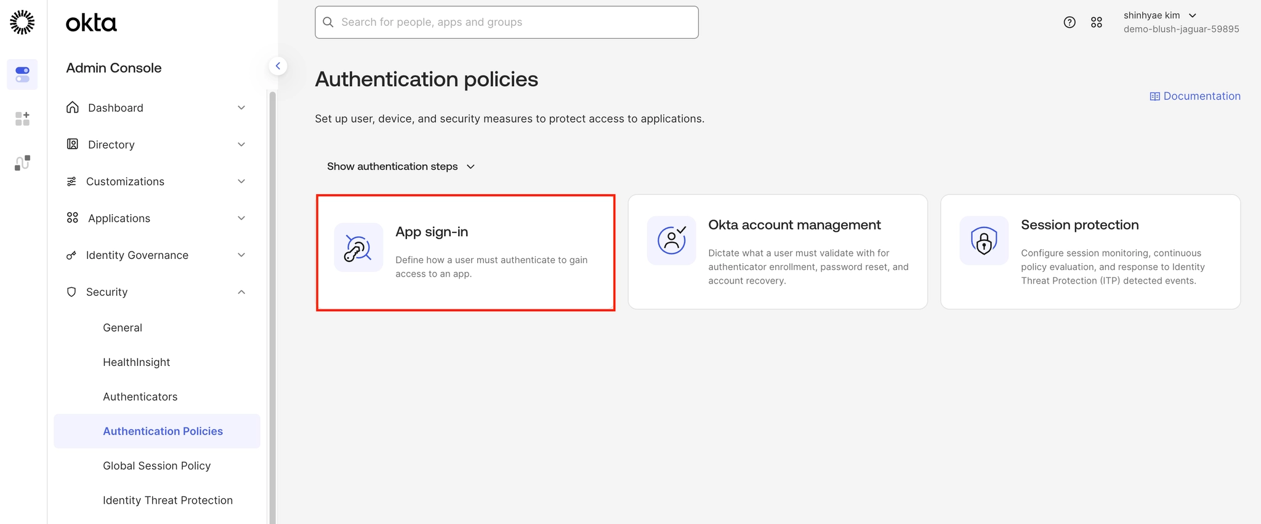This screenshot has height=524, width=1261.
Task: Click the Customizations sliders icon
Action: pos(71,181)
